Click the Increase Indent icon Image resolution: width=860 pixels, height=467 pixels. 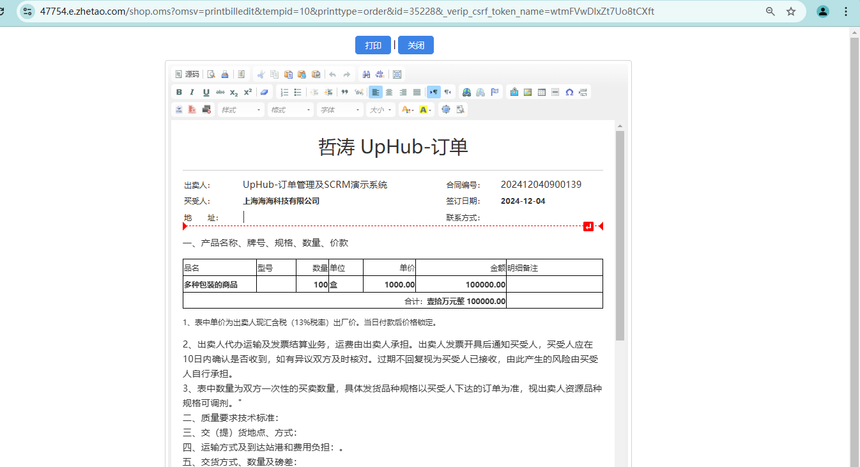point(328,92)
